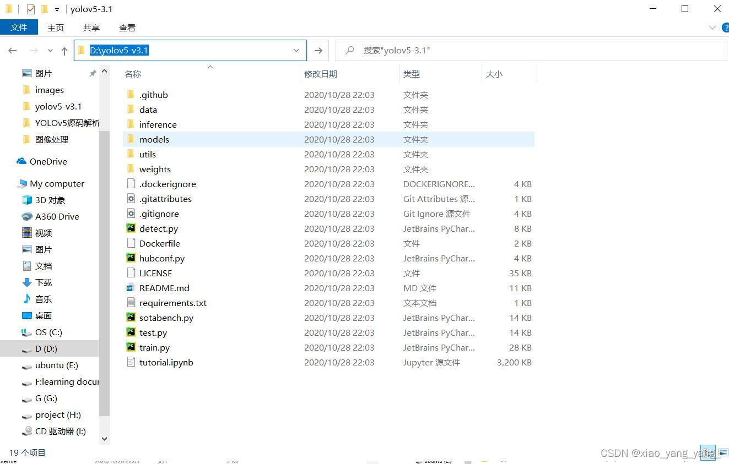This screenshot has width=729, height=464.
Task: Open the 文件 menu
Action: 19,27
